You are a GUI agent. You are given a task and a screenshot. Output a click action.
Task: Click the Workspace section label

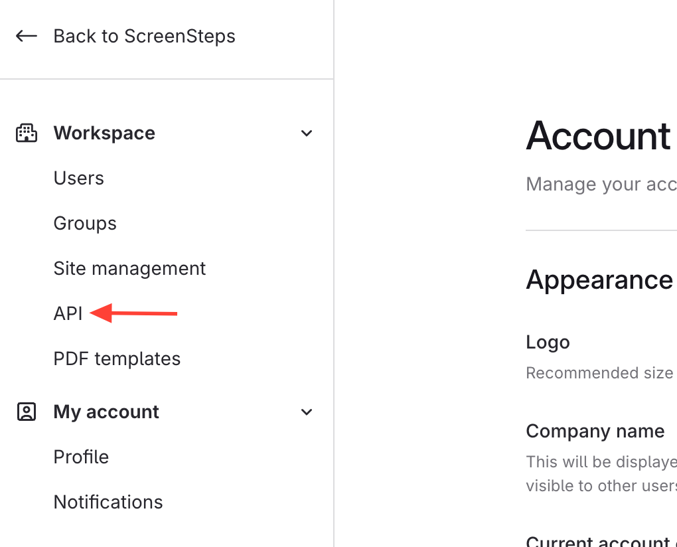[x=104, y=133]
